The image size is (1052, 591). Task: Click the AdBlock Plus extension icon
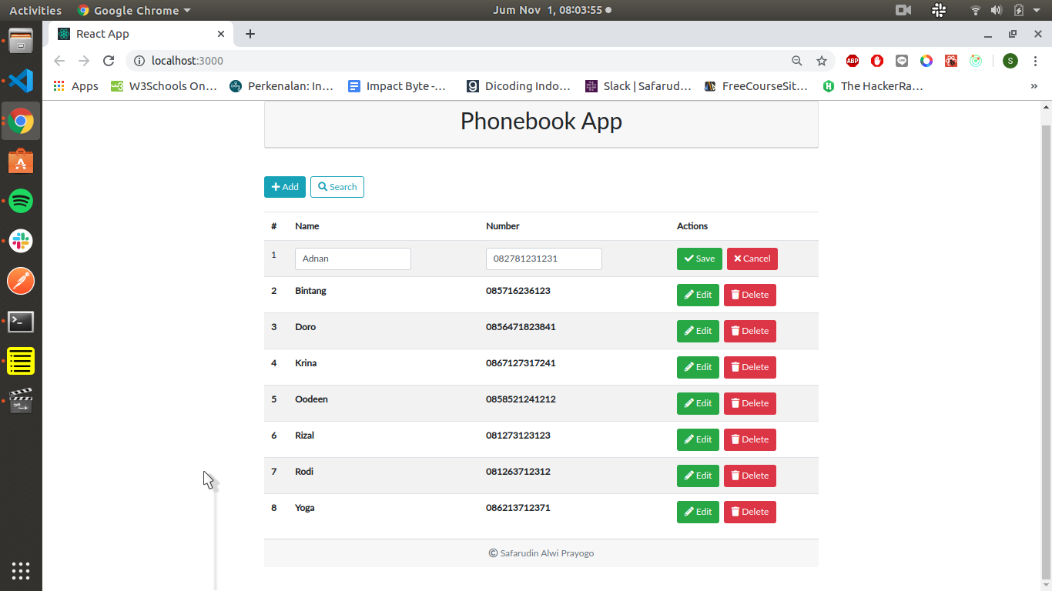pyautogui.click(x=853, y=61)
